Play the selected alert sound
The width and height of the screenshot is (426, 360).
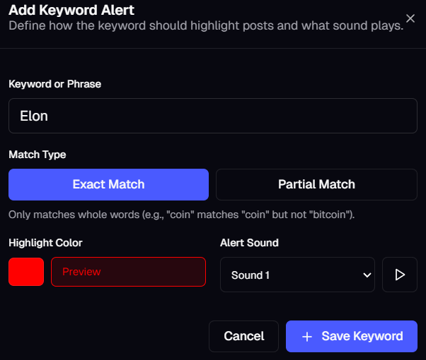[x=400, y=275]
